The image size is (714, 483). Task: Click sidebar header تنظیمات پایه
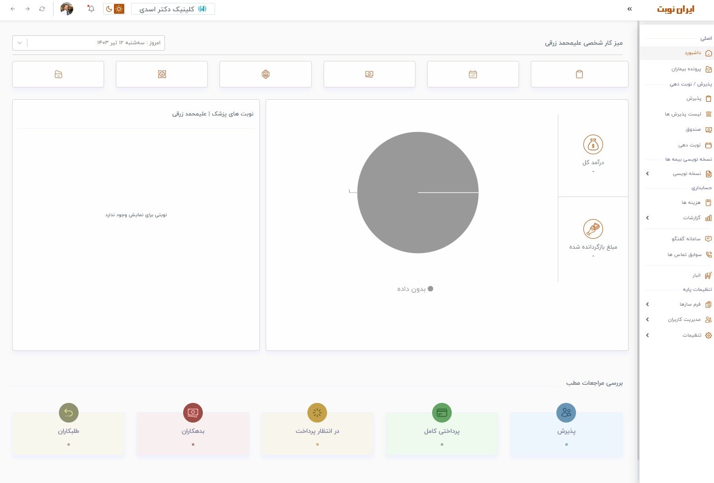[x=697, y=289]
